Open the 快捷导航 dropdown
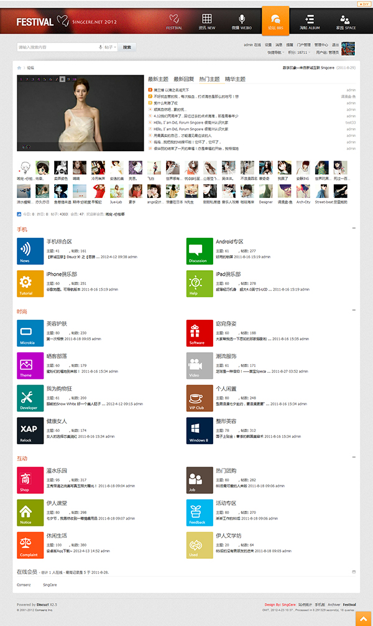The height and width of the screenshot is (626, 373). (275, 52)
